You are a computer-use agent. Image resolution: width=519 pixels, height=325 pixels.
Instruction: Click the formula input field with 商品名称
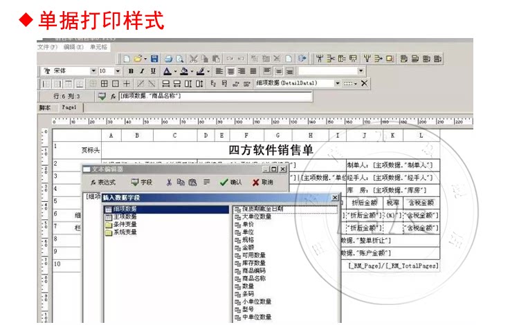pos(215,96)
